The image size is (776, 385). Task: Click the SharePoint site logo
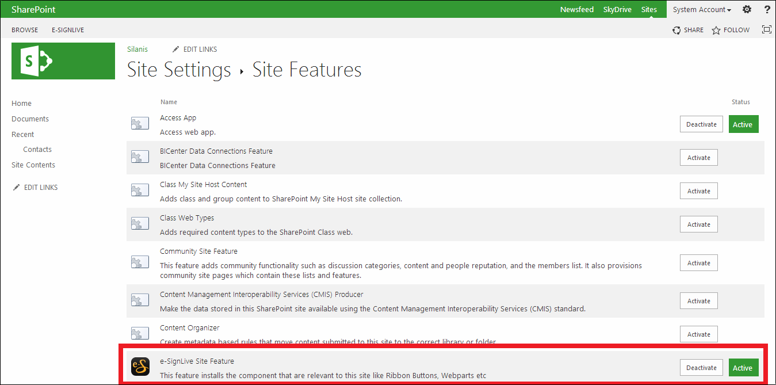pos(63,61)
